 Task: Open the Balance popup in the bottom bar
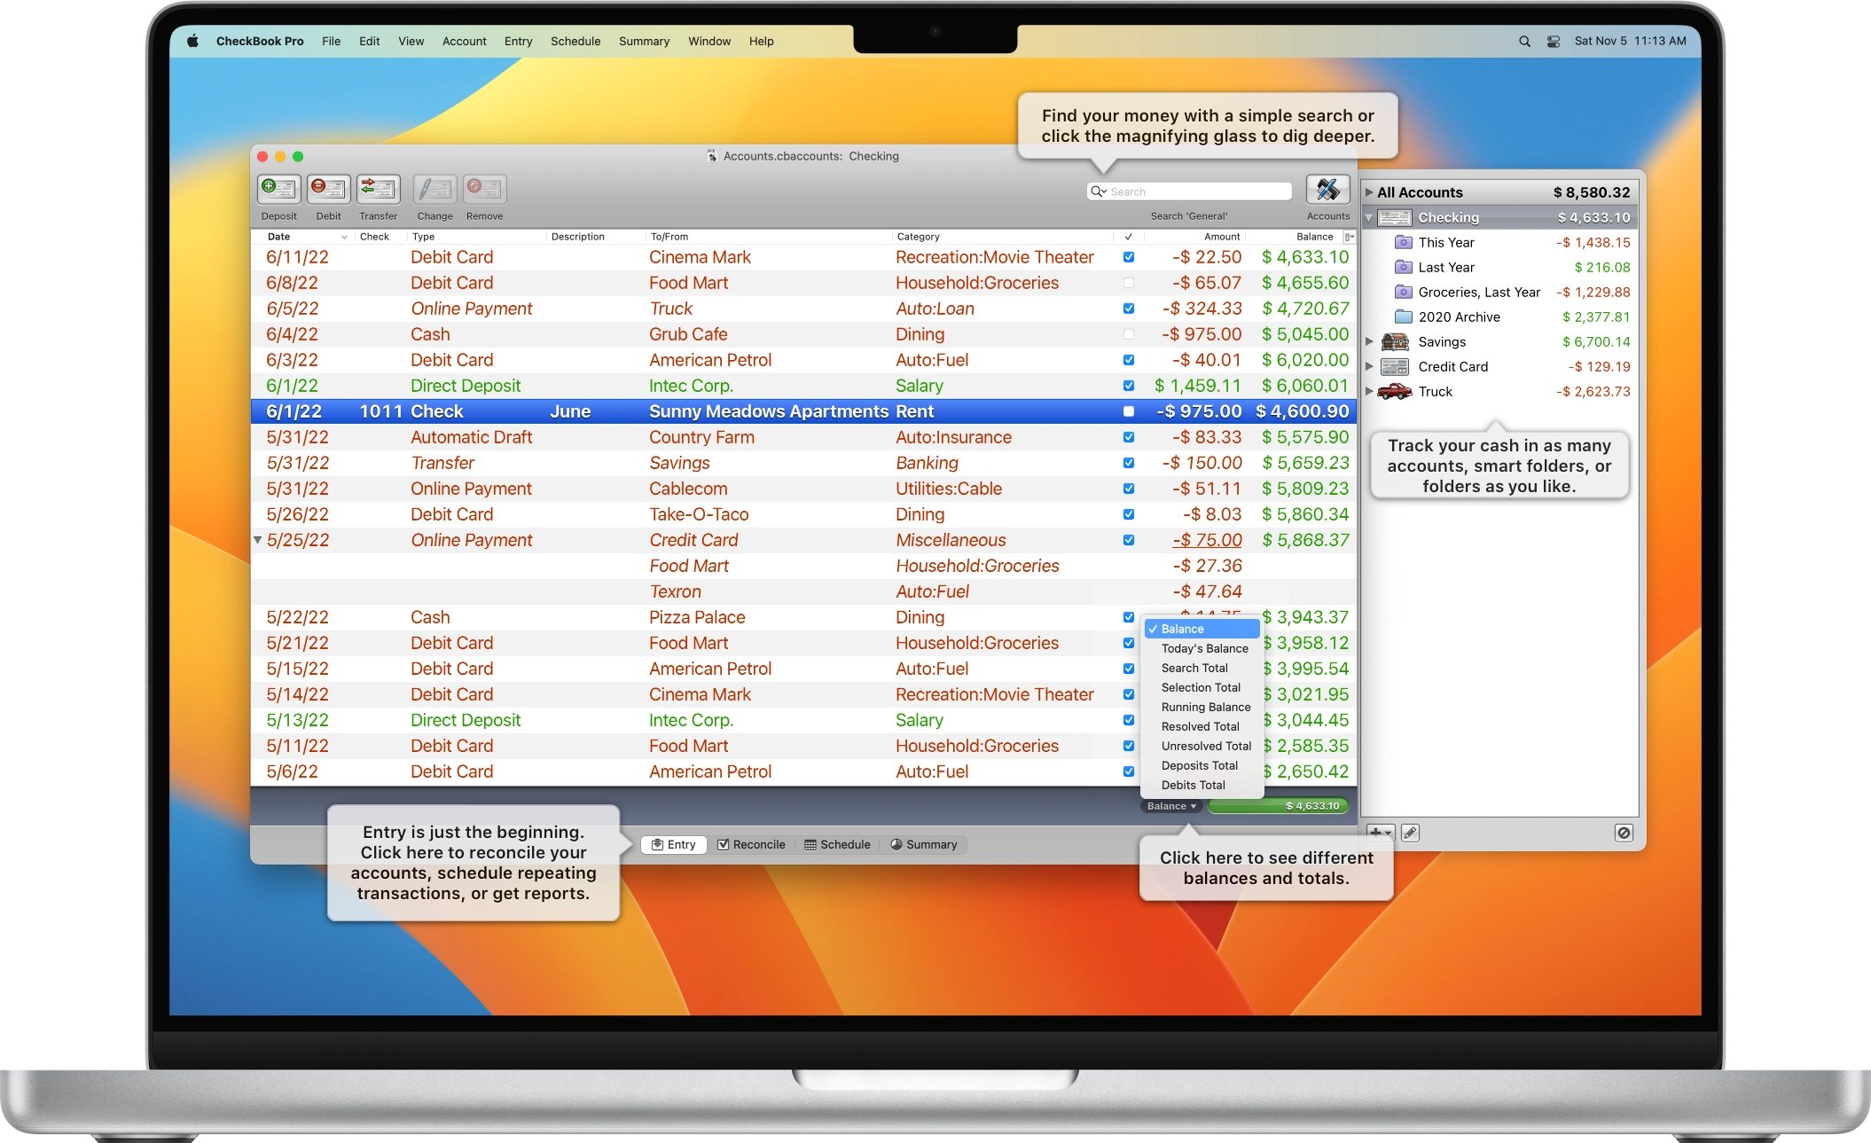pos(1171,806)
